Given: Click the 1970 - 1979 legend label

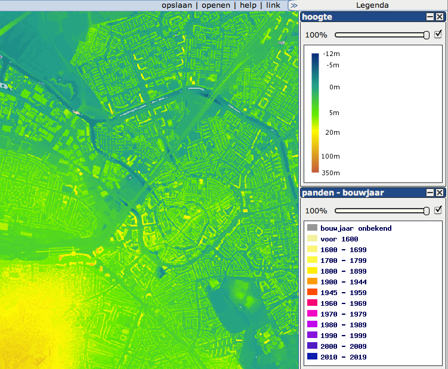Looking at the screenshot, I should coord(344,314).
